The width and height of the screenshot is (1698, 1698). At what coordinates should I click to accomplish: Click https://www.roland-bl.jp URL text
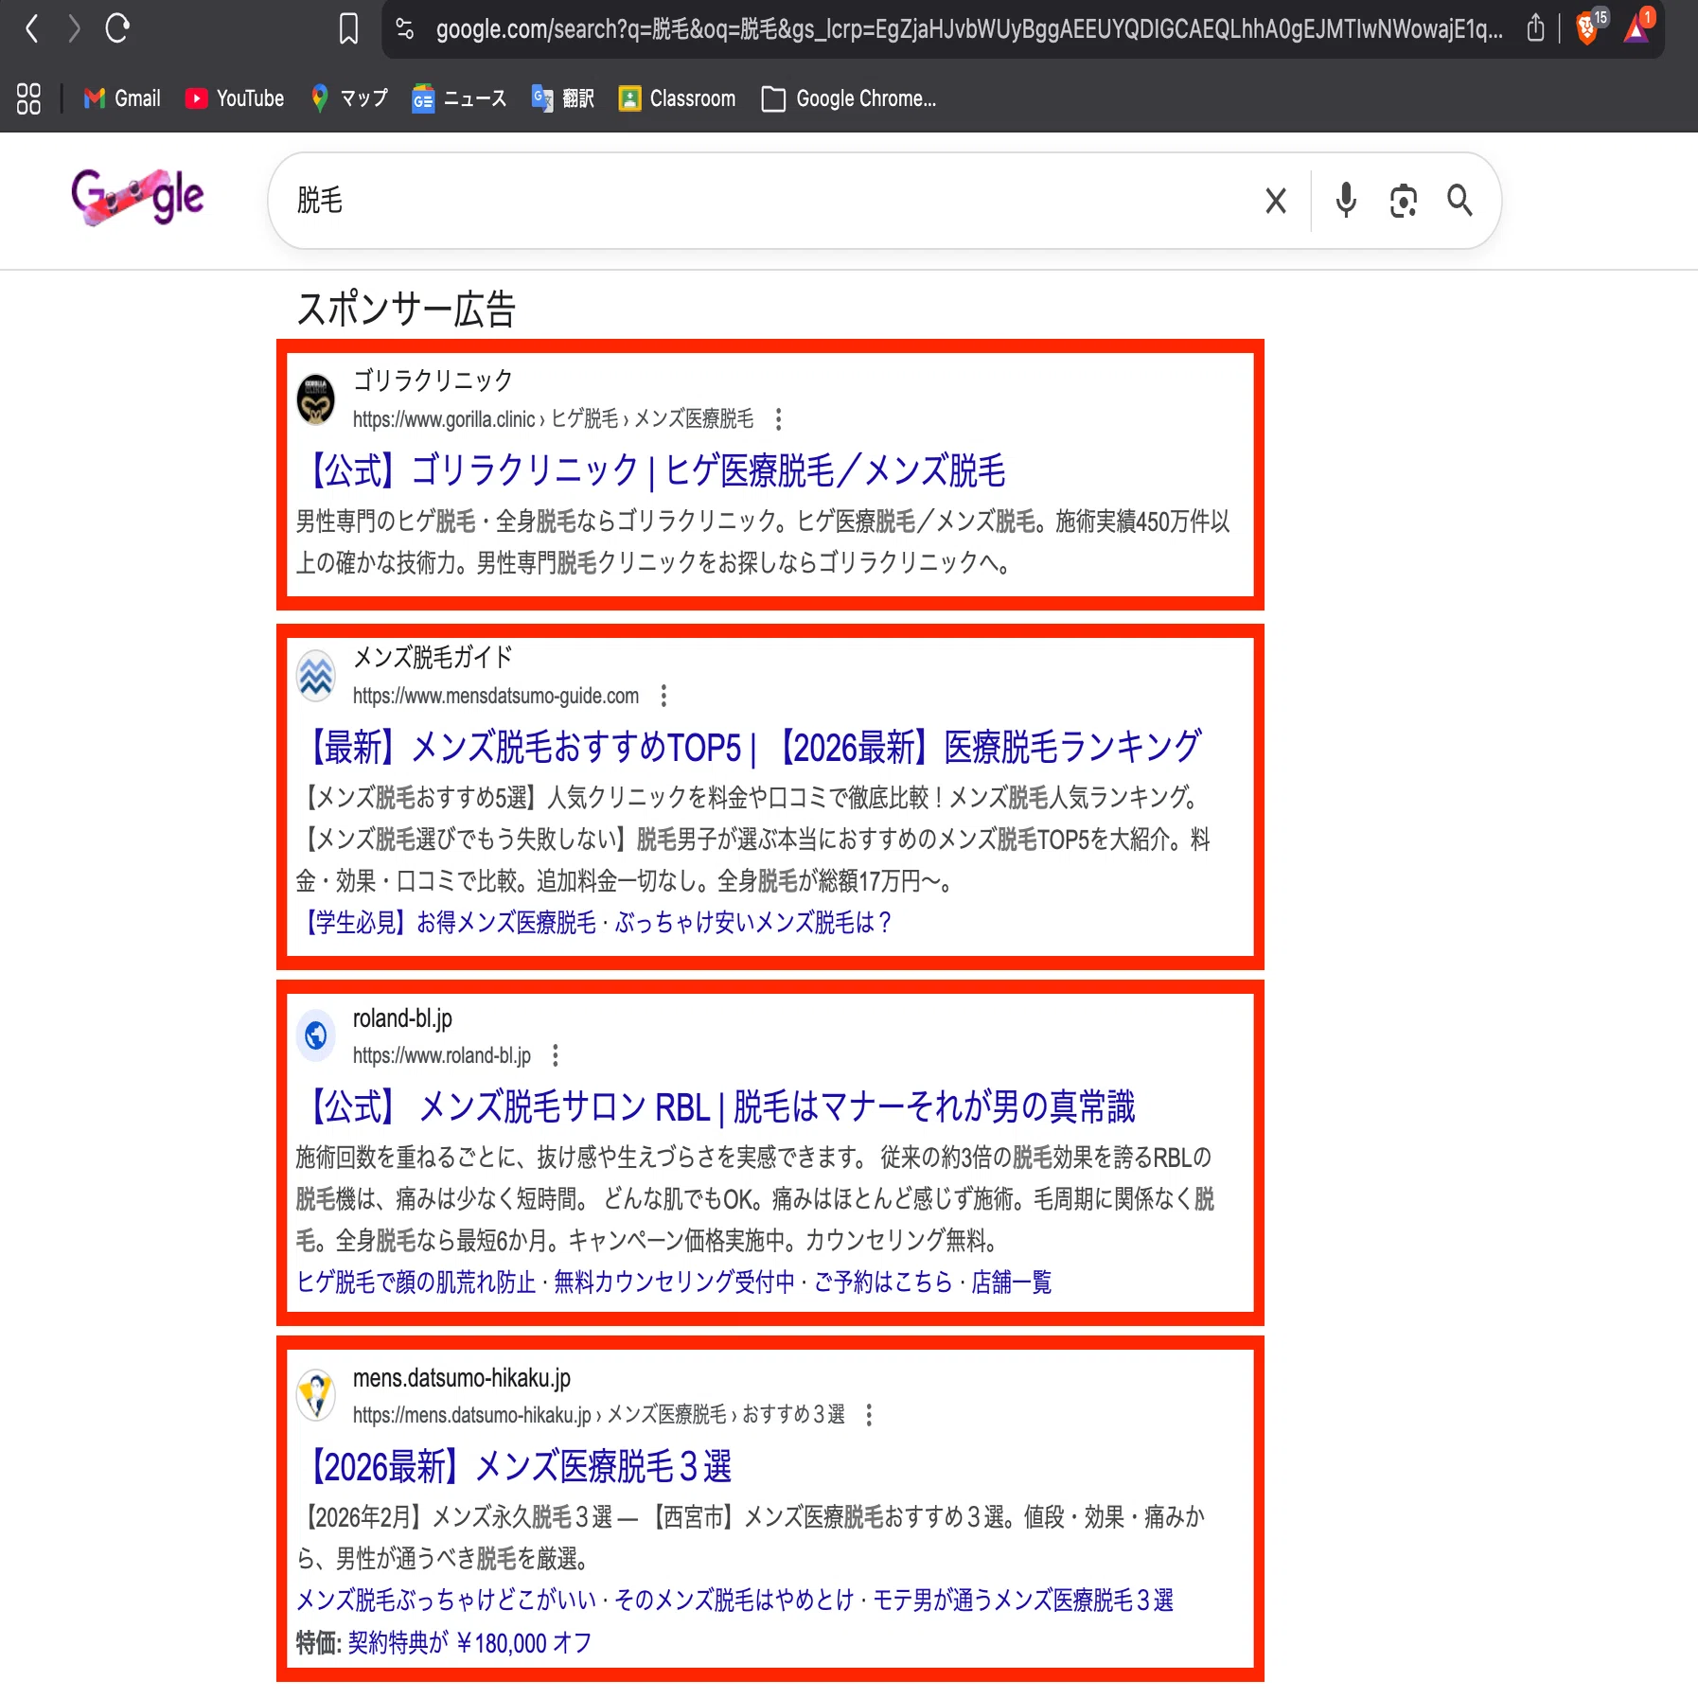pyautogui.click(x=442, y=1054)
